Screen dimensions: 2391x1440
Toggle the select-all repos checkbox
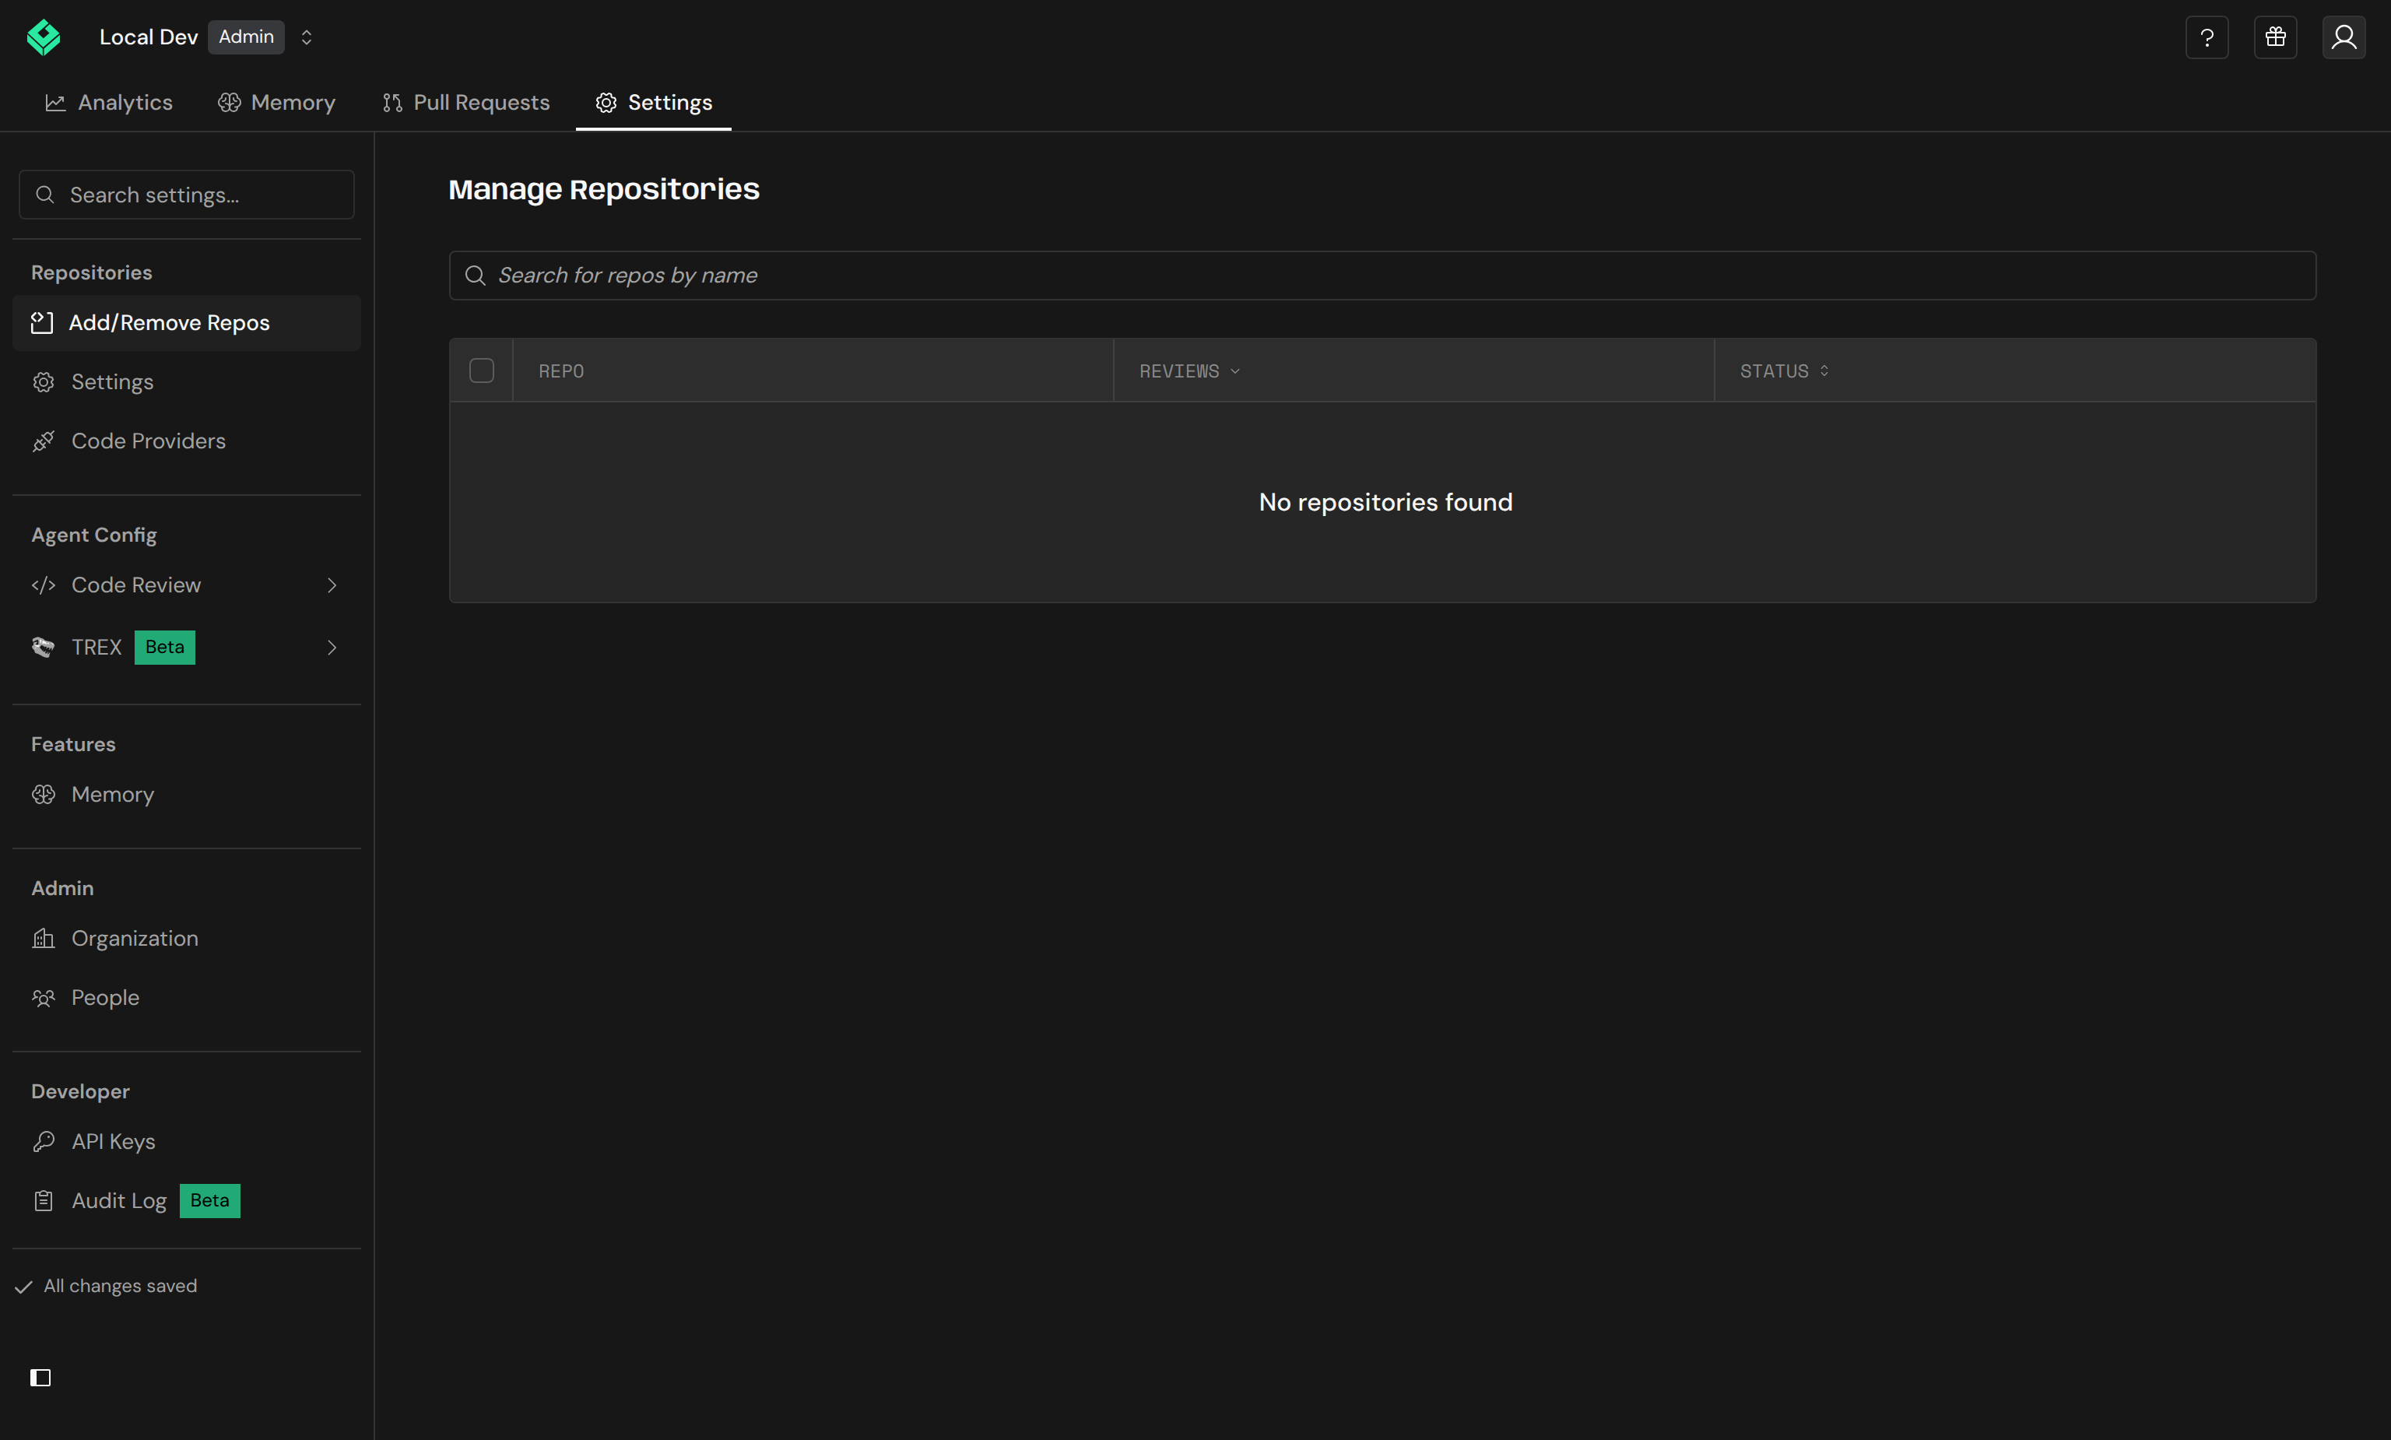tap(482, 371)
